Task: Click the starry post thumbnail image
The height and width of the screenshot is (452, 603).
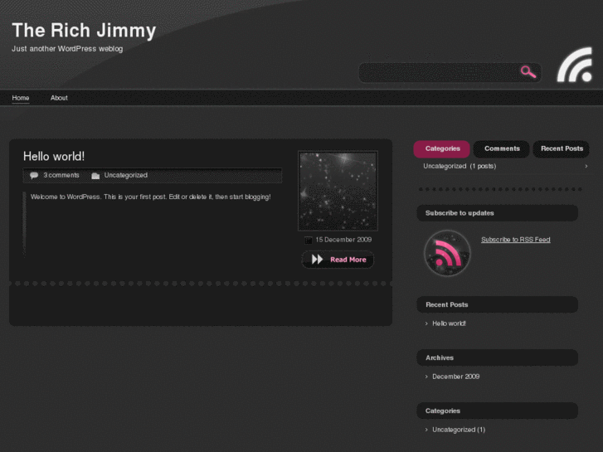Action: 338,191
